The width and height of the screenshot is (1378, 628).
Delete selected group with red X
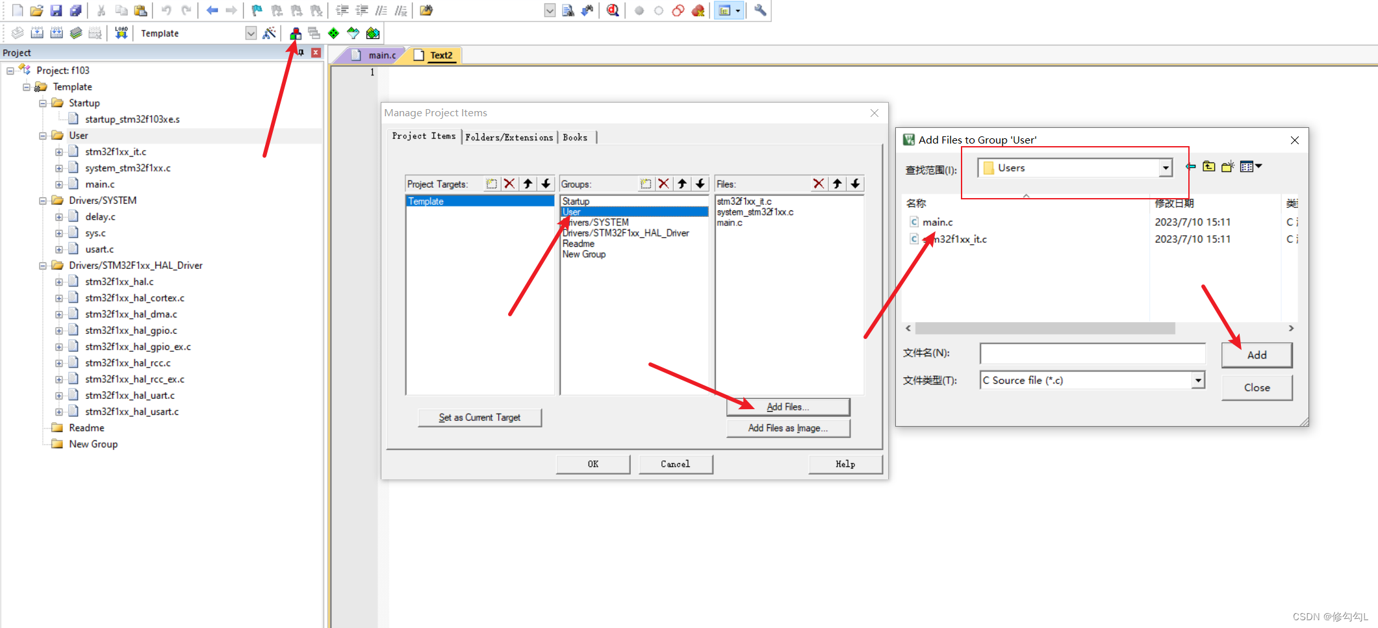click(663, 184)
